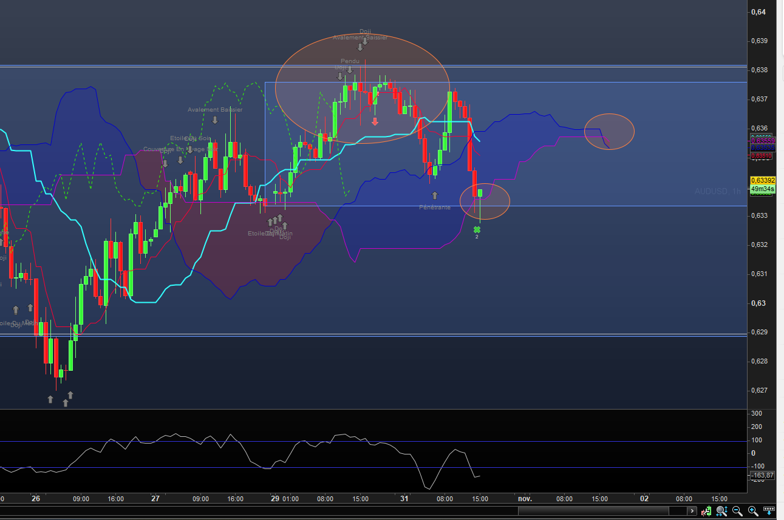Click the red 0,63510 price tag on axis
784x520 pixels.
click(762, 155)
